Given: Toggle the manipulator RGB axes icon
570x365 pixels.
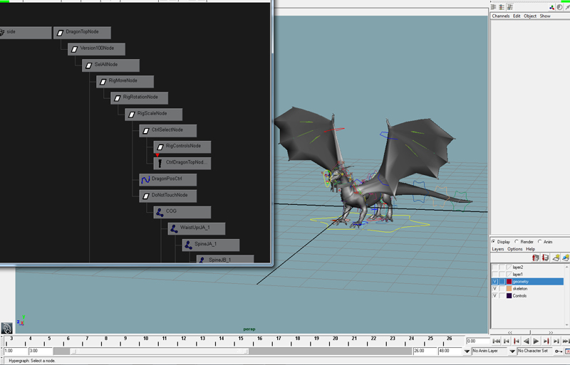Looking at the screenshot, I should pos(551,7).
